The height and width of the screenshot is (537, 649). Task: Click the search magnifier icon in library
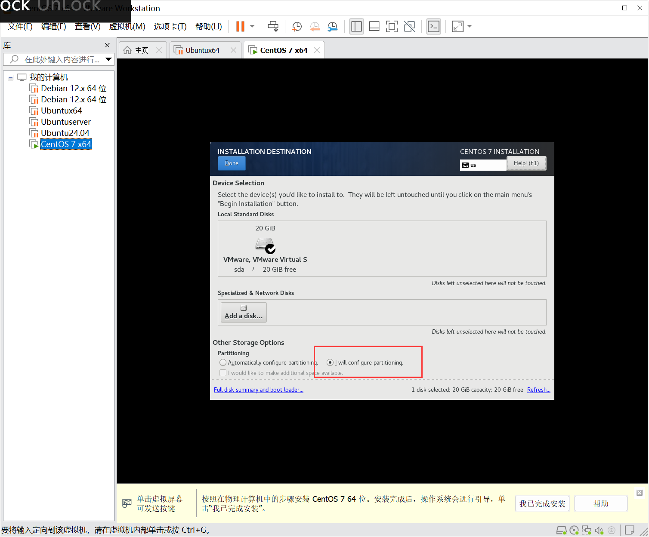click(14, 59)
